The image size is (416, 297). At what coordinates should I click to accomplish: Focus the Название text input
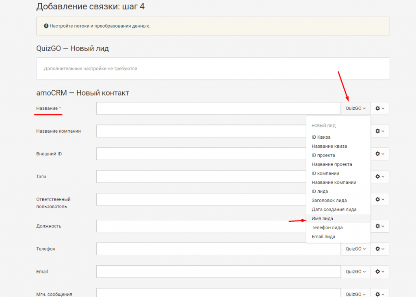coord(218,108)
